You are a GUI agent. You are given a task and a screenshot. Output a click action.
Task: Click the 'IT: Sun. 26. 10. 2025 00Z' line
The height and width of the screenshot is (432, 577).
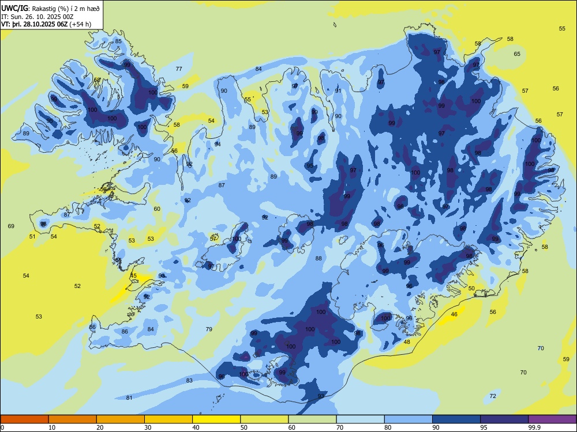coord(37,17)
